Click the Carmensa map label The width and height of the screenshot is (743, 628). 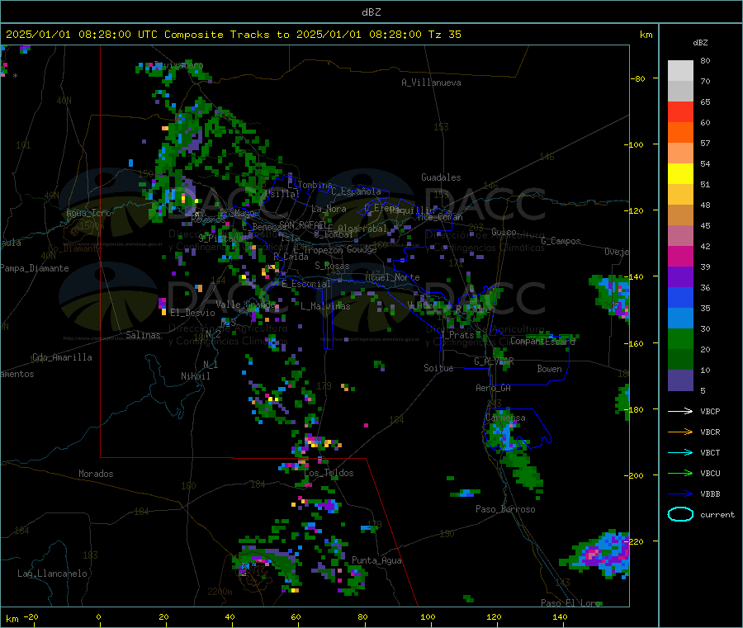pyautogui.click(x=505, y=418)
